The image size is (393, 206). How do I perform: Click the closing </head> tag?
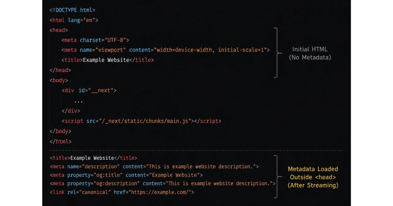(x=60, y=70)
